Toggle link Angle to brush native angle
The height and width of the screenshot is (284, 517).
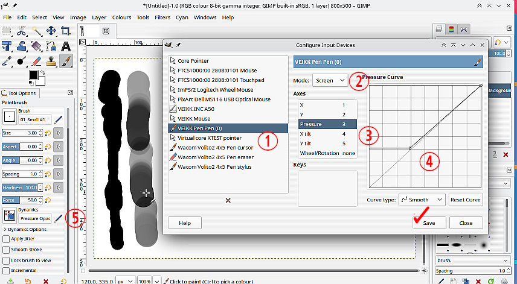click(x=58, y=160)
